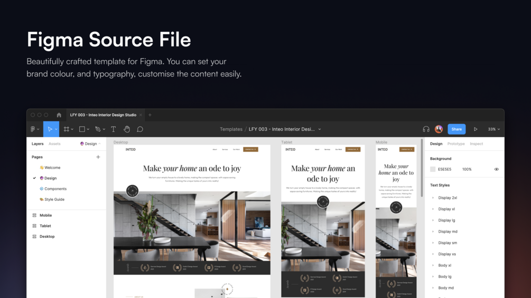Switch to the Prototype tab

coord(456,143)
